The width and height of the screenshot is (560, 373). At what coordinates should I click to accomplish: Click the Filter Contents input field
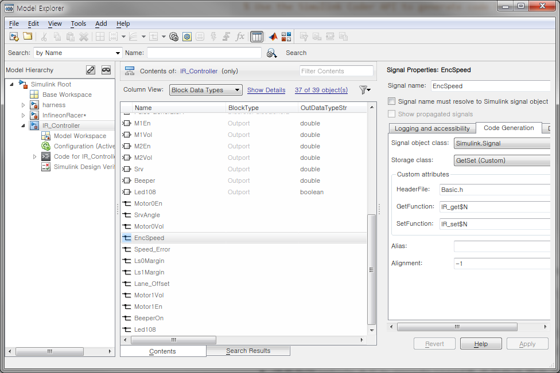point(336,71)
